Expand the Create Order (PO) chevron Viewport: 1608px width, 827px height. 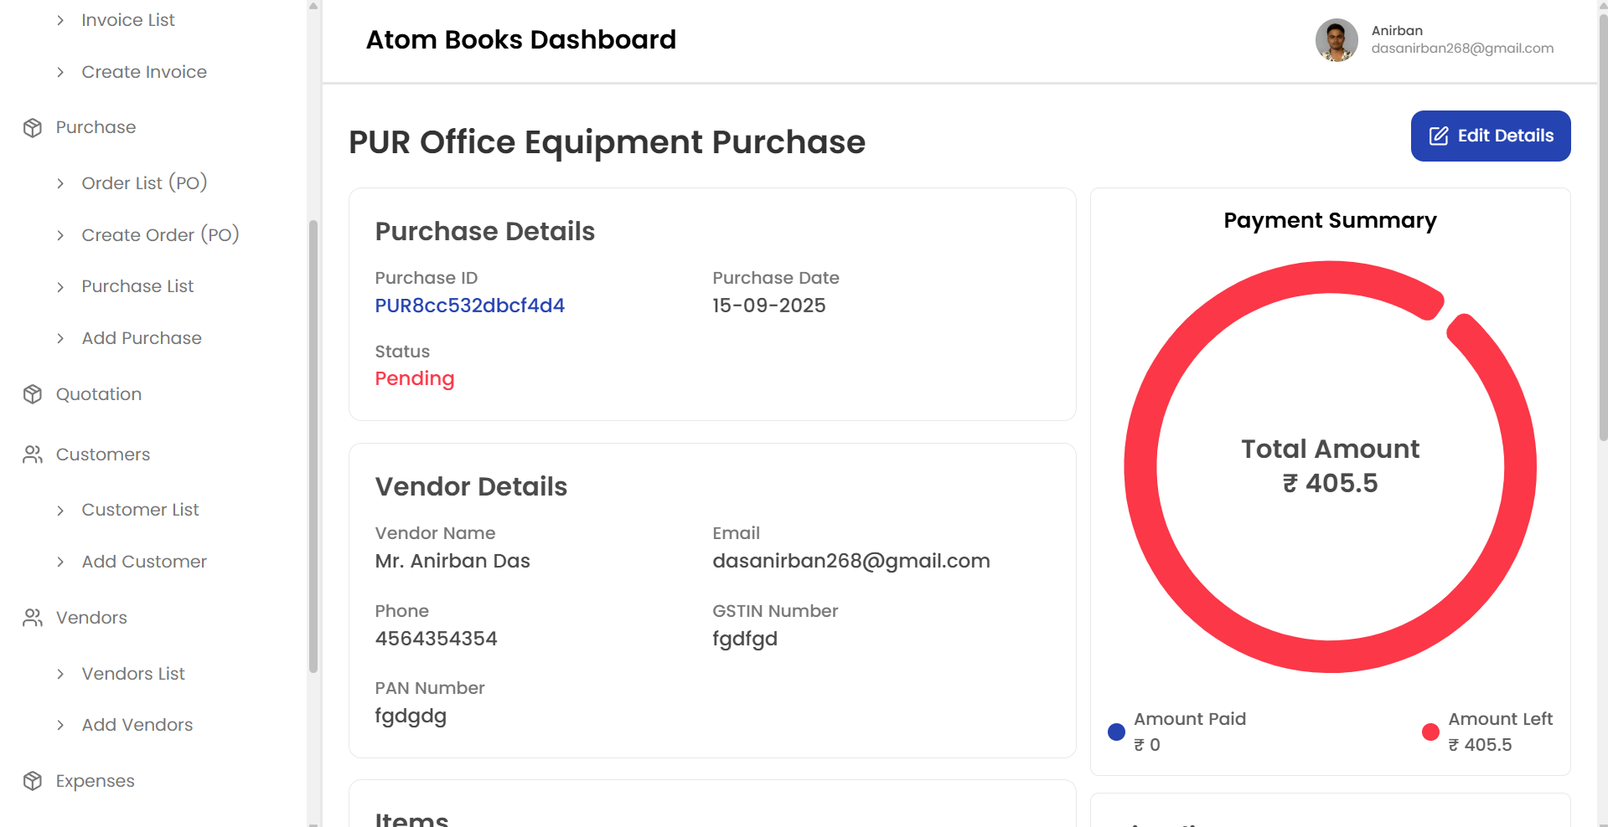coord(60,235)
